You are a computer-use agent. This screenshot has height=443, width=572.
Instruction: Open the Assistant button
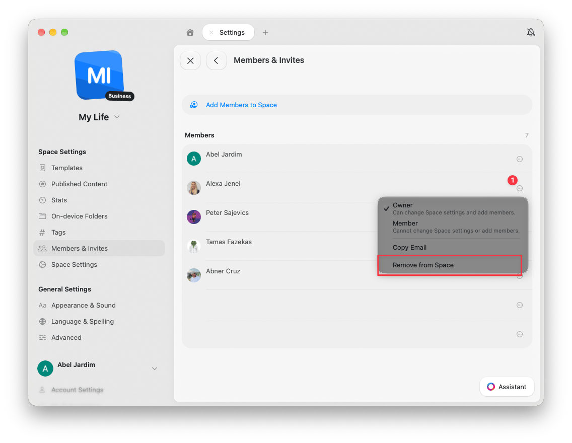(x=507, y=387)
